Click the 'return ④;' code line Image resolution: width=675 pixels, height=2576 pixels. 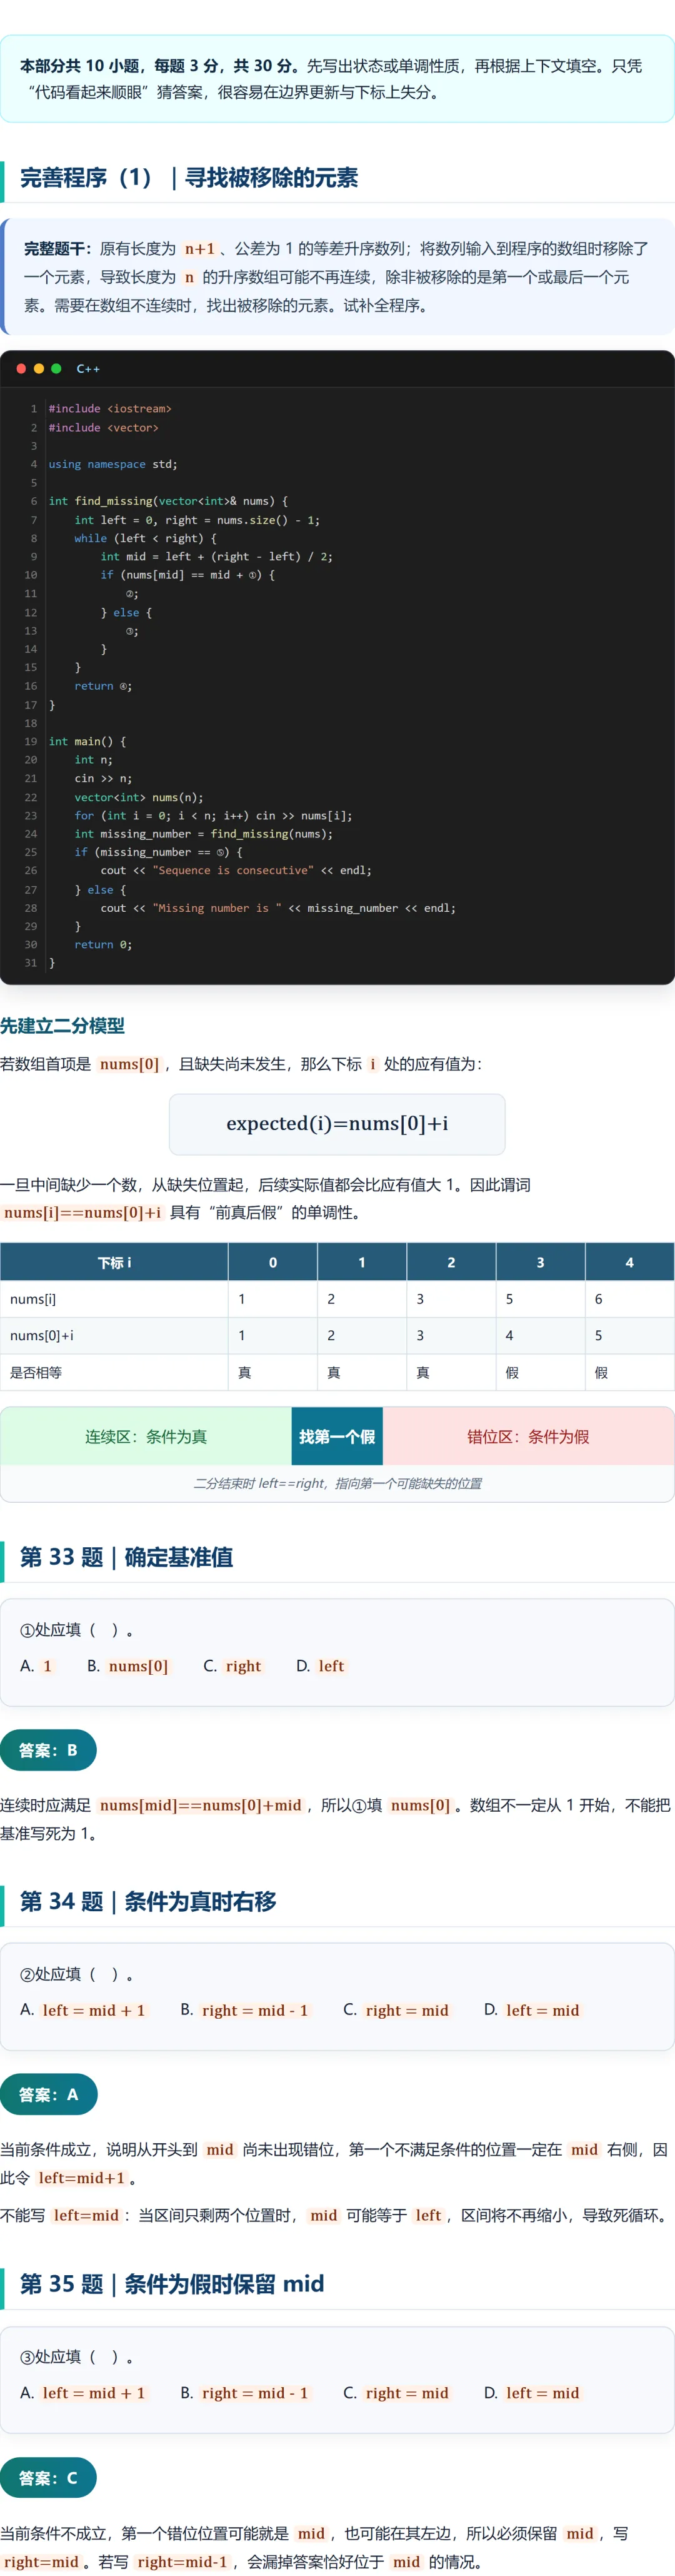tap(103, 686)
